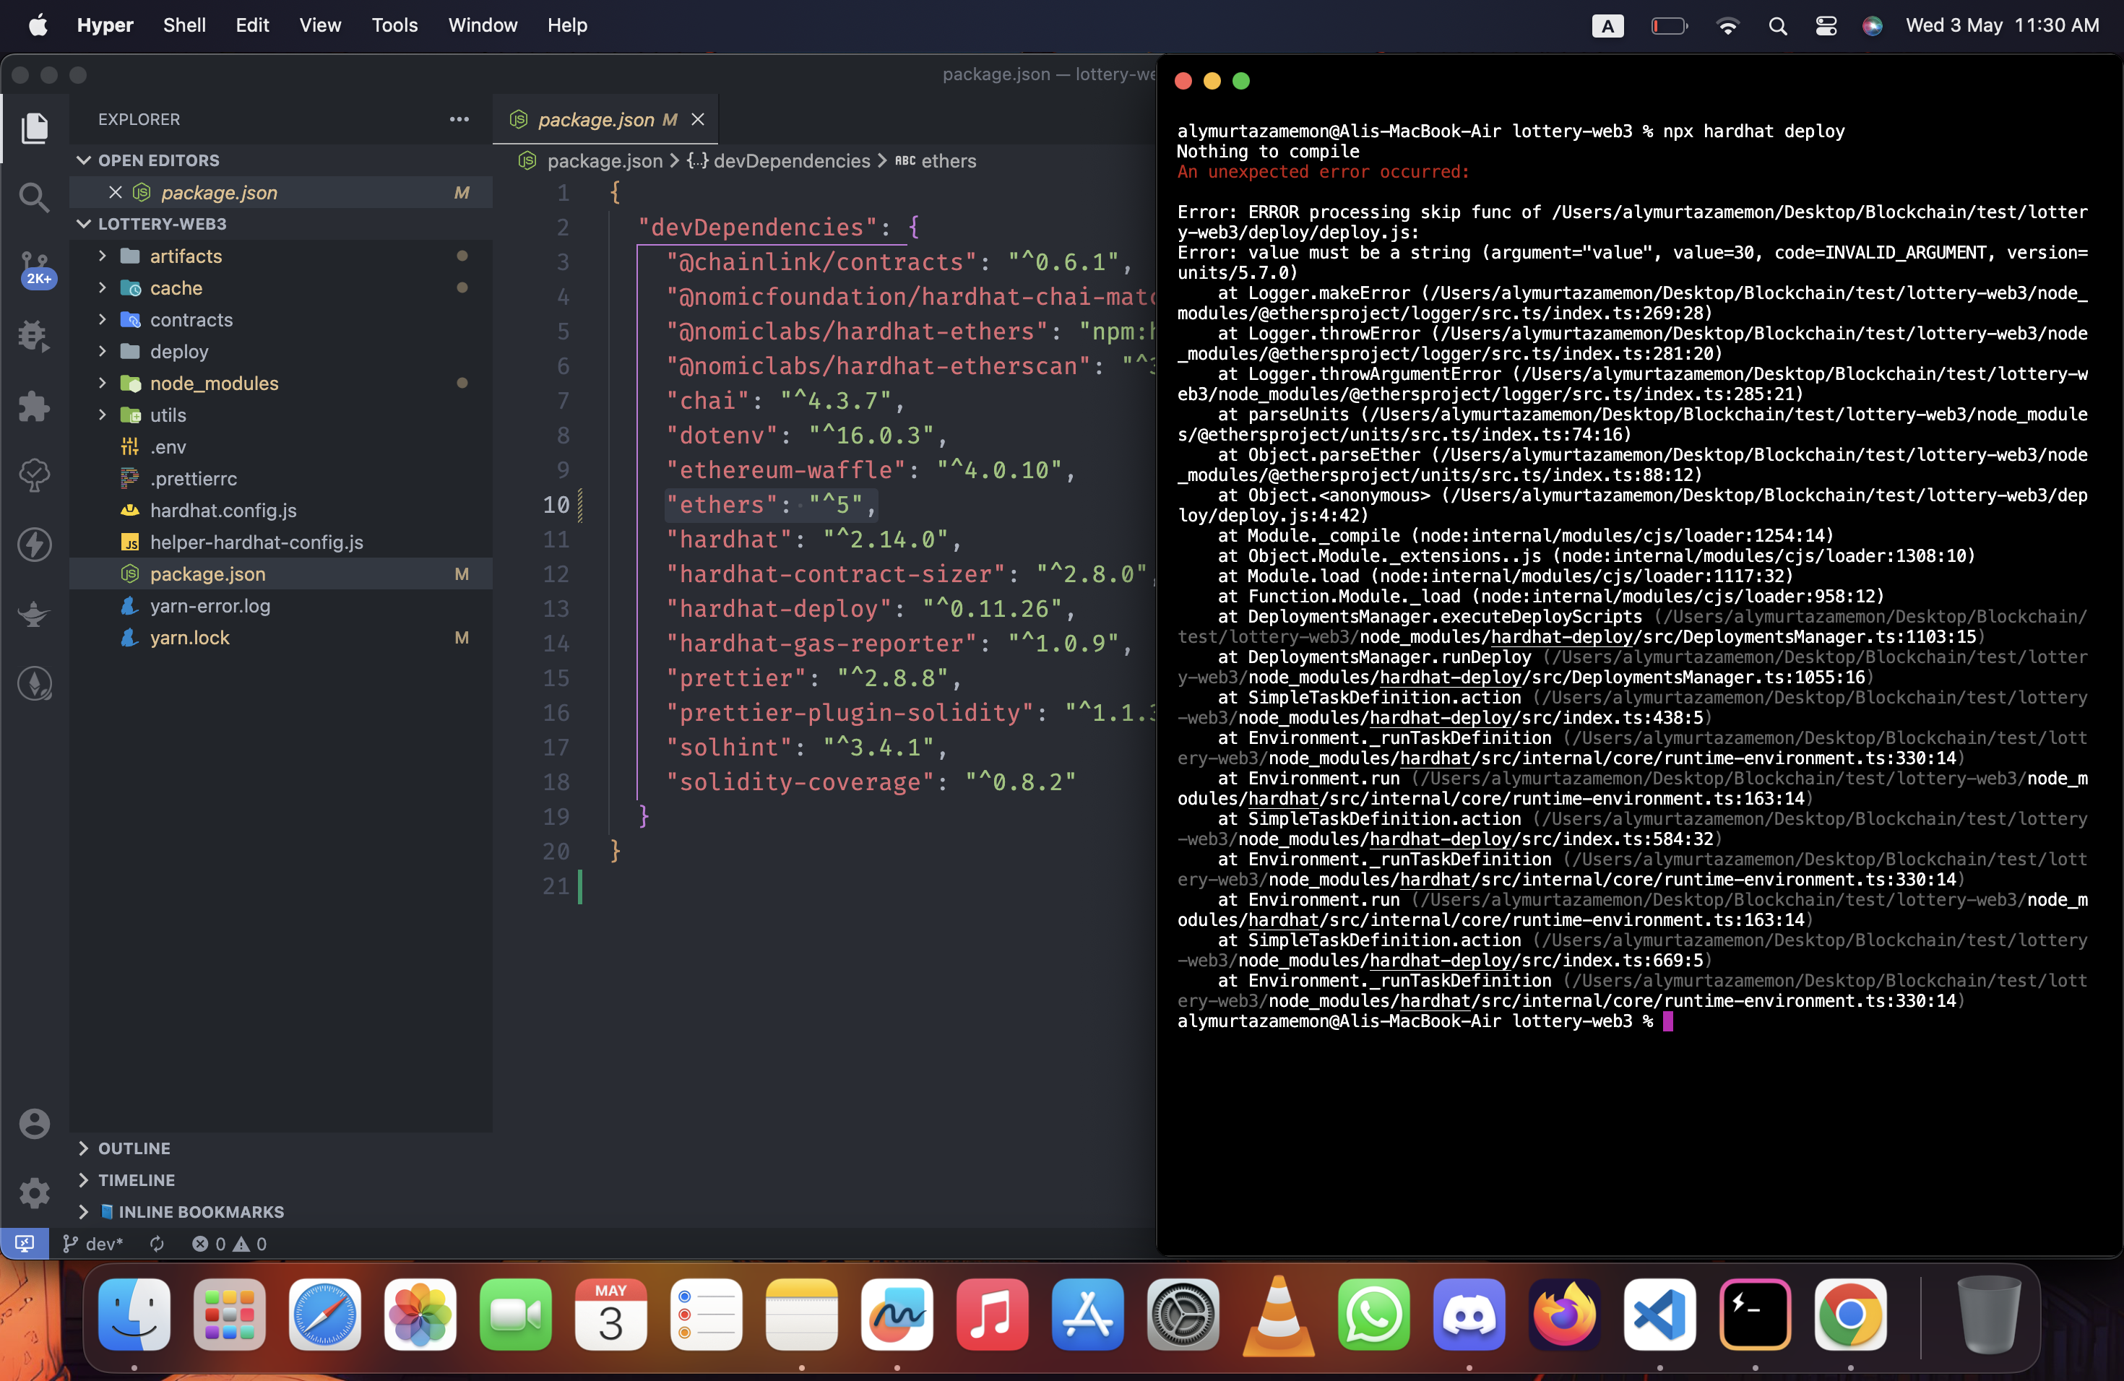Click the synchronize changes status icon
Viewport: 2124px width, 1381px height.
[157, 1243]
